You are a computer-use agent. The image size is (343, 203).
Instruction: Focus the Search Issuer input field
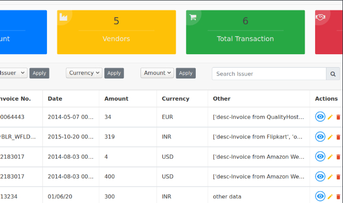[x=269, y=74]
